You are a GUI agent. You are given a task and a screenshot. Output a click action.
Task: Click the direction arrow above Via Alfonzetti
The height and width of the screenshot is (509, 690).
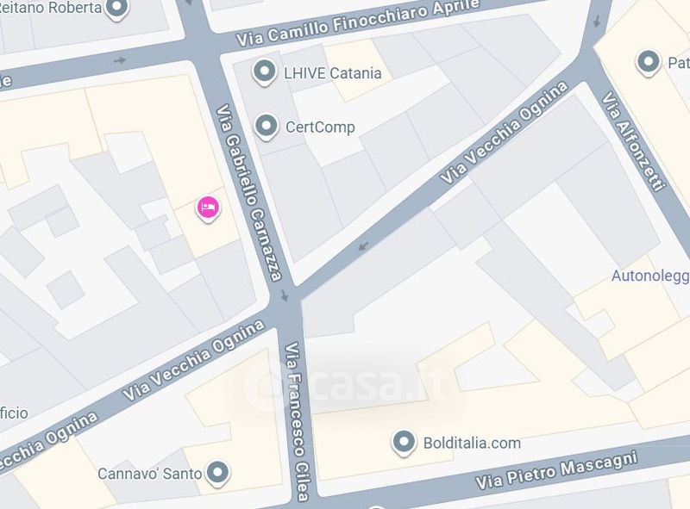click(597, 21)
